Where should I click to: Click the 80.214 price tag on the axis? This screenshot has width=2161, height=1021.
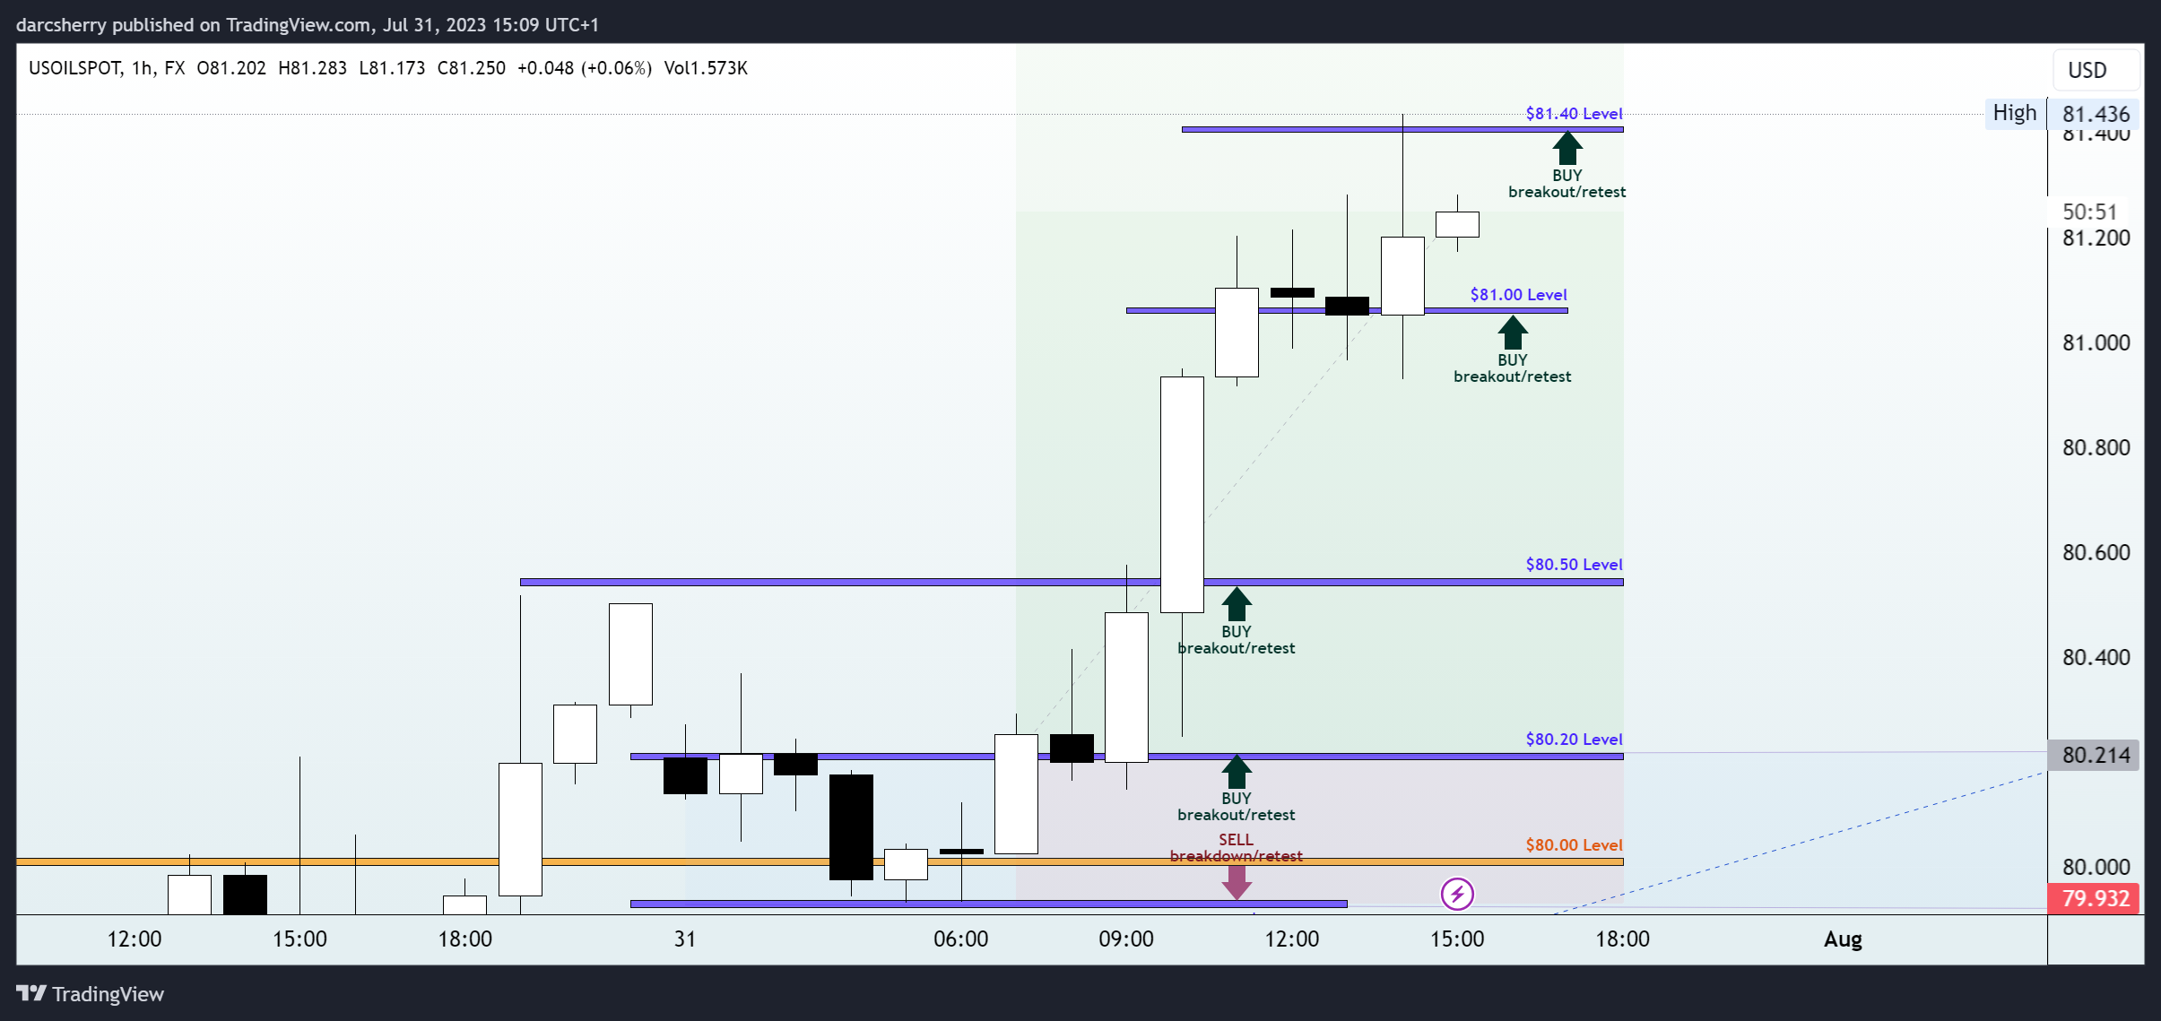tap(2095, 755)
